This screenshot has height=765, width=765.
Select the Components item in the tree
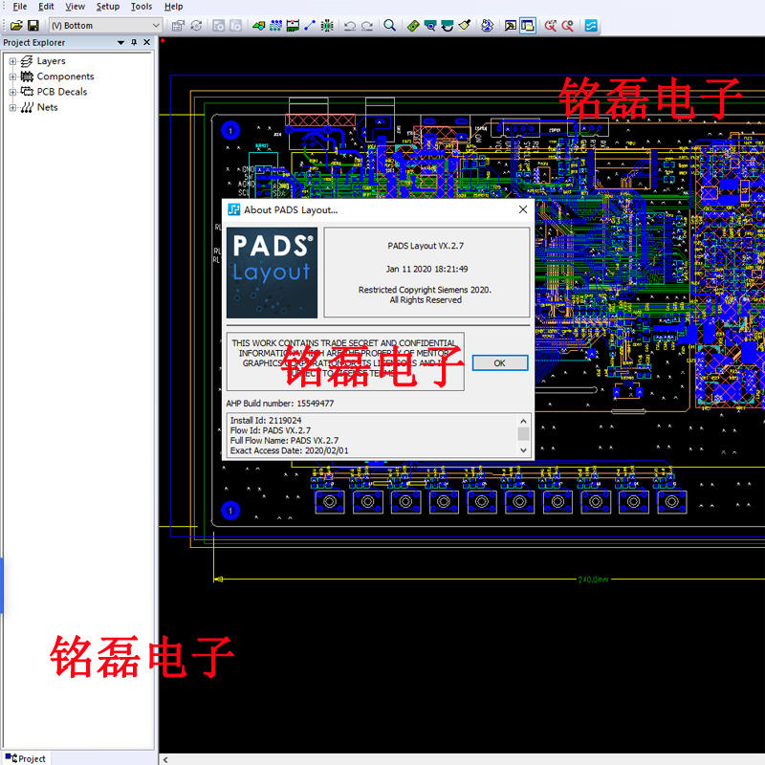tap(65, 76)
